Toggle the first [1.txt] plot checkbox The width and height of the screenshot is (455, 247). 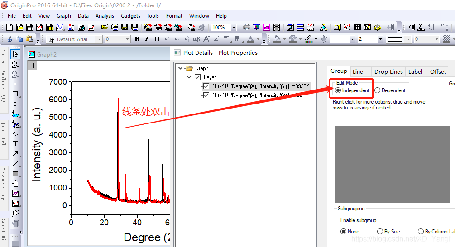(x=206, y=86)
